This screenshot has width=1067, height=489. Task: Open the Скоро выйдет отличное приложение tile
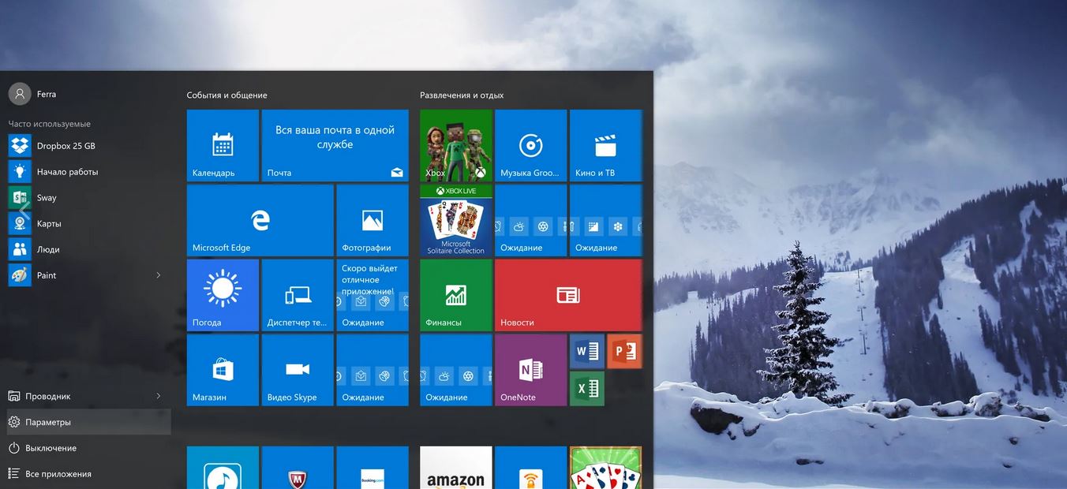[373, 295]
